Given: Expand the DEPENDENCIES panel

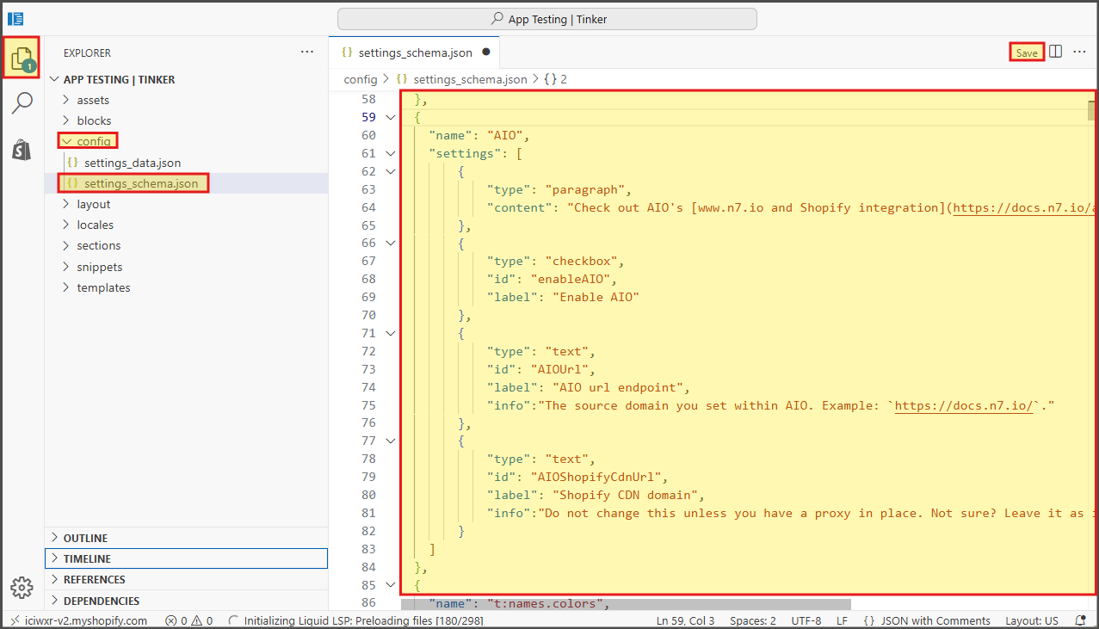Looking at the screenshot, I should [x=186, y=601].
